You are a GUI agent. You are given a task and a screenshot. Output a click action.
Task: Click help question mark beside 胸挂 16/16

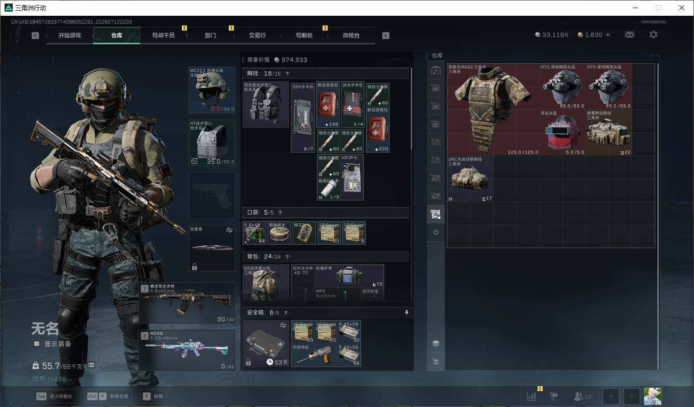(288, 74)
